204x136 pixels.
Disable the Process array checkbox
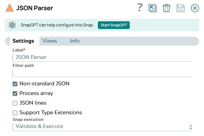coord(15,93)
